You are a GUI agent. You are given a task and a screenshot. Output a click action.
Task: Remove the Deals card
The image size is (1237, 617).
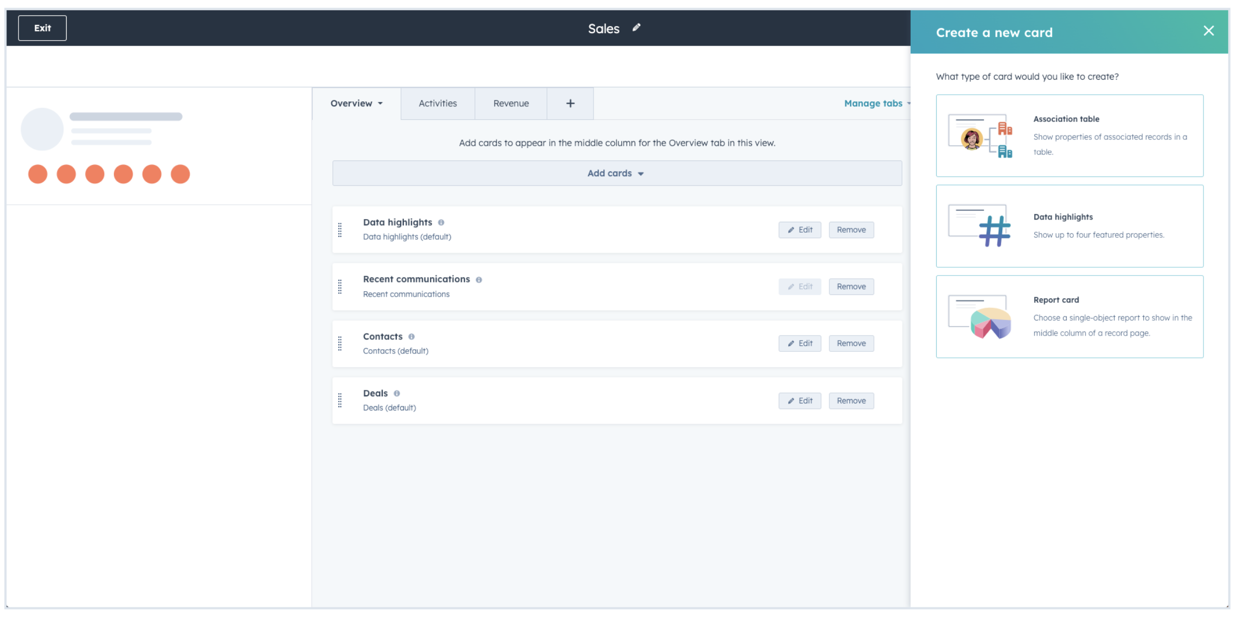[x=851, y=401]
